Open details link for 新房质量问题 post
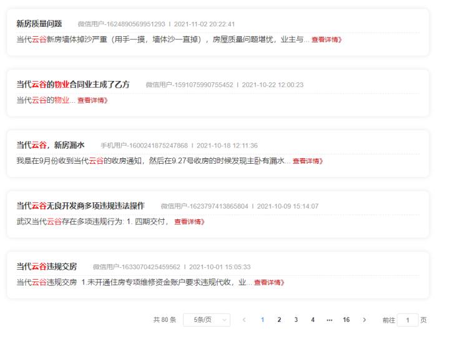Screen dimensions: 462x345 [x=327, y=39]
